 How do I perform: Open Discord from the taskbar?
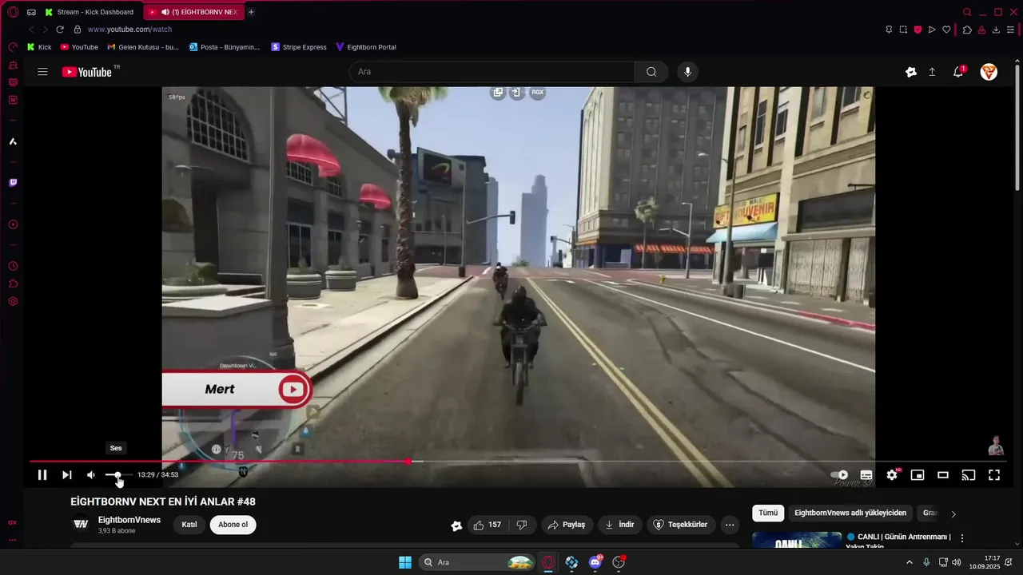(595, 562)
